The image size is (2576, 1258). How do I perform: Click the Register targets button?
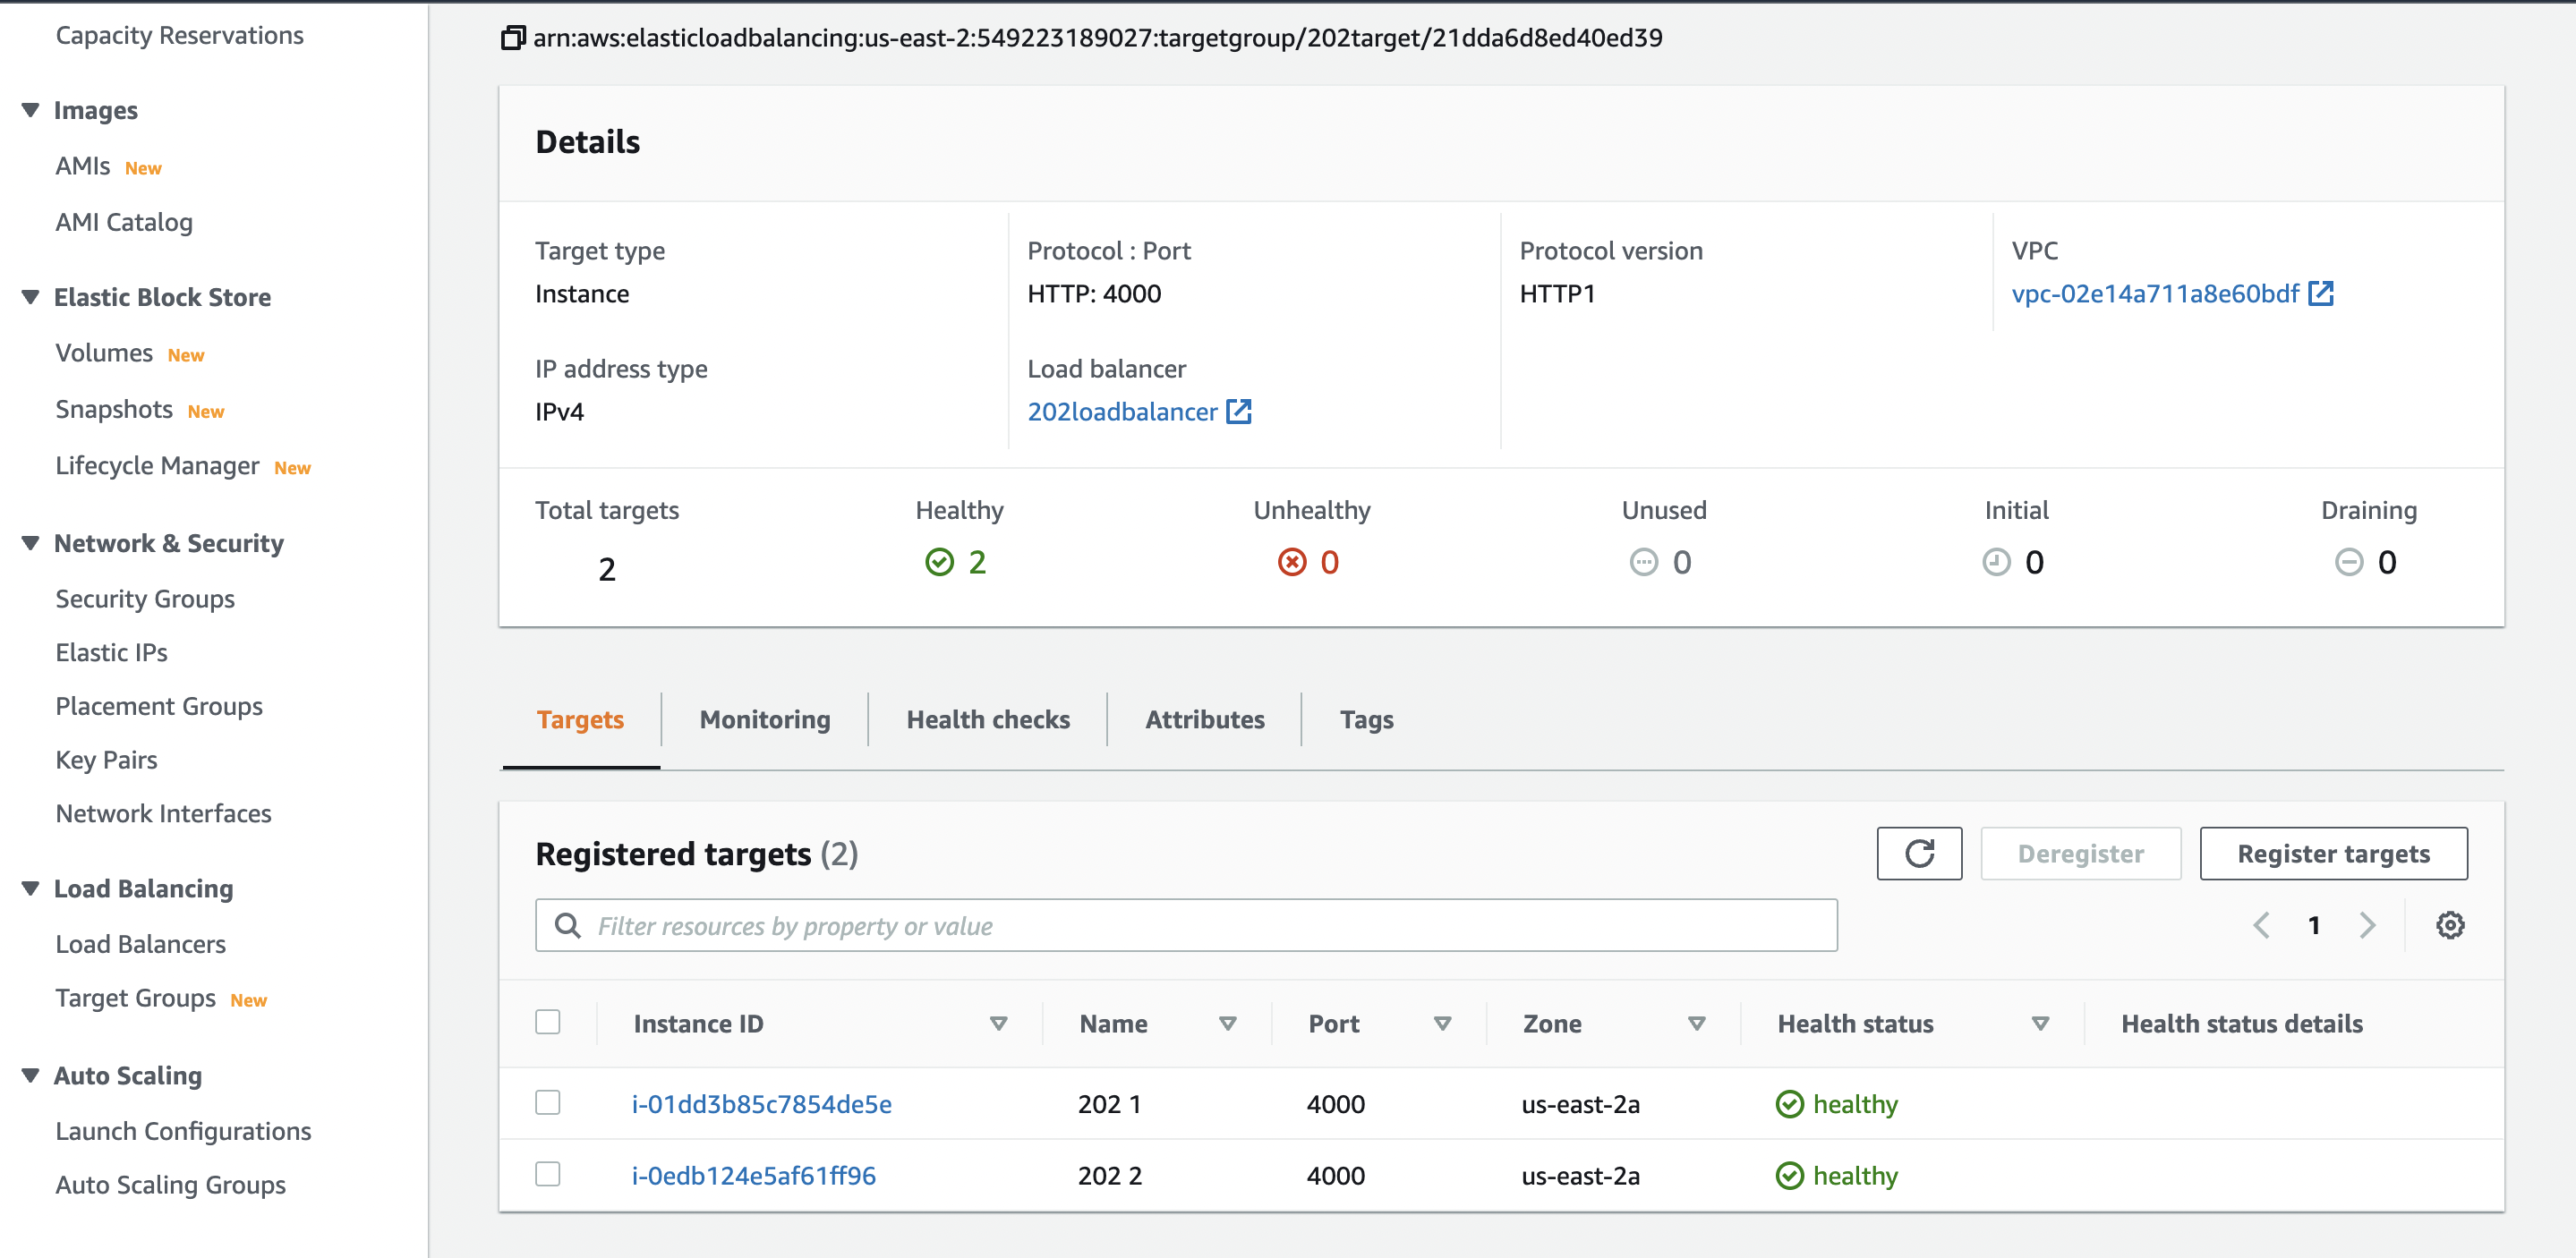(2334, 853)
